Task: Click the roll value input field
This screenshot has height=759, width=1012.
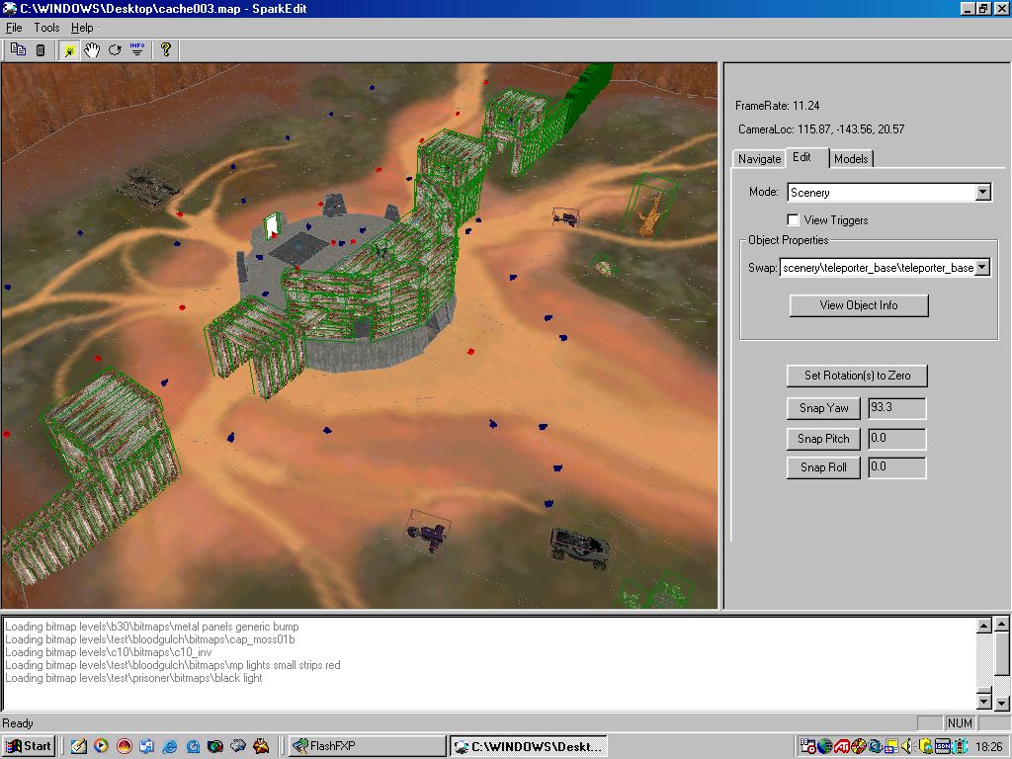Action: (x=897, y=467)
